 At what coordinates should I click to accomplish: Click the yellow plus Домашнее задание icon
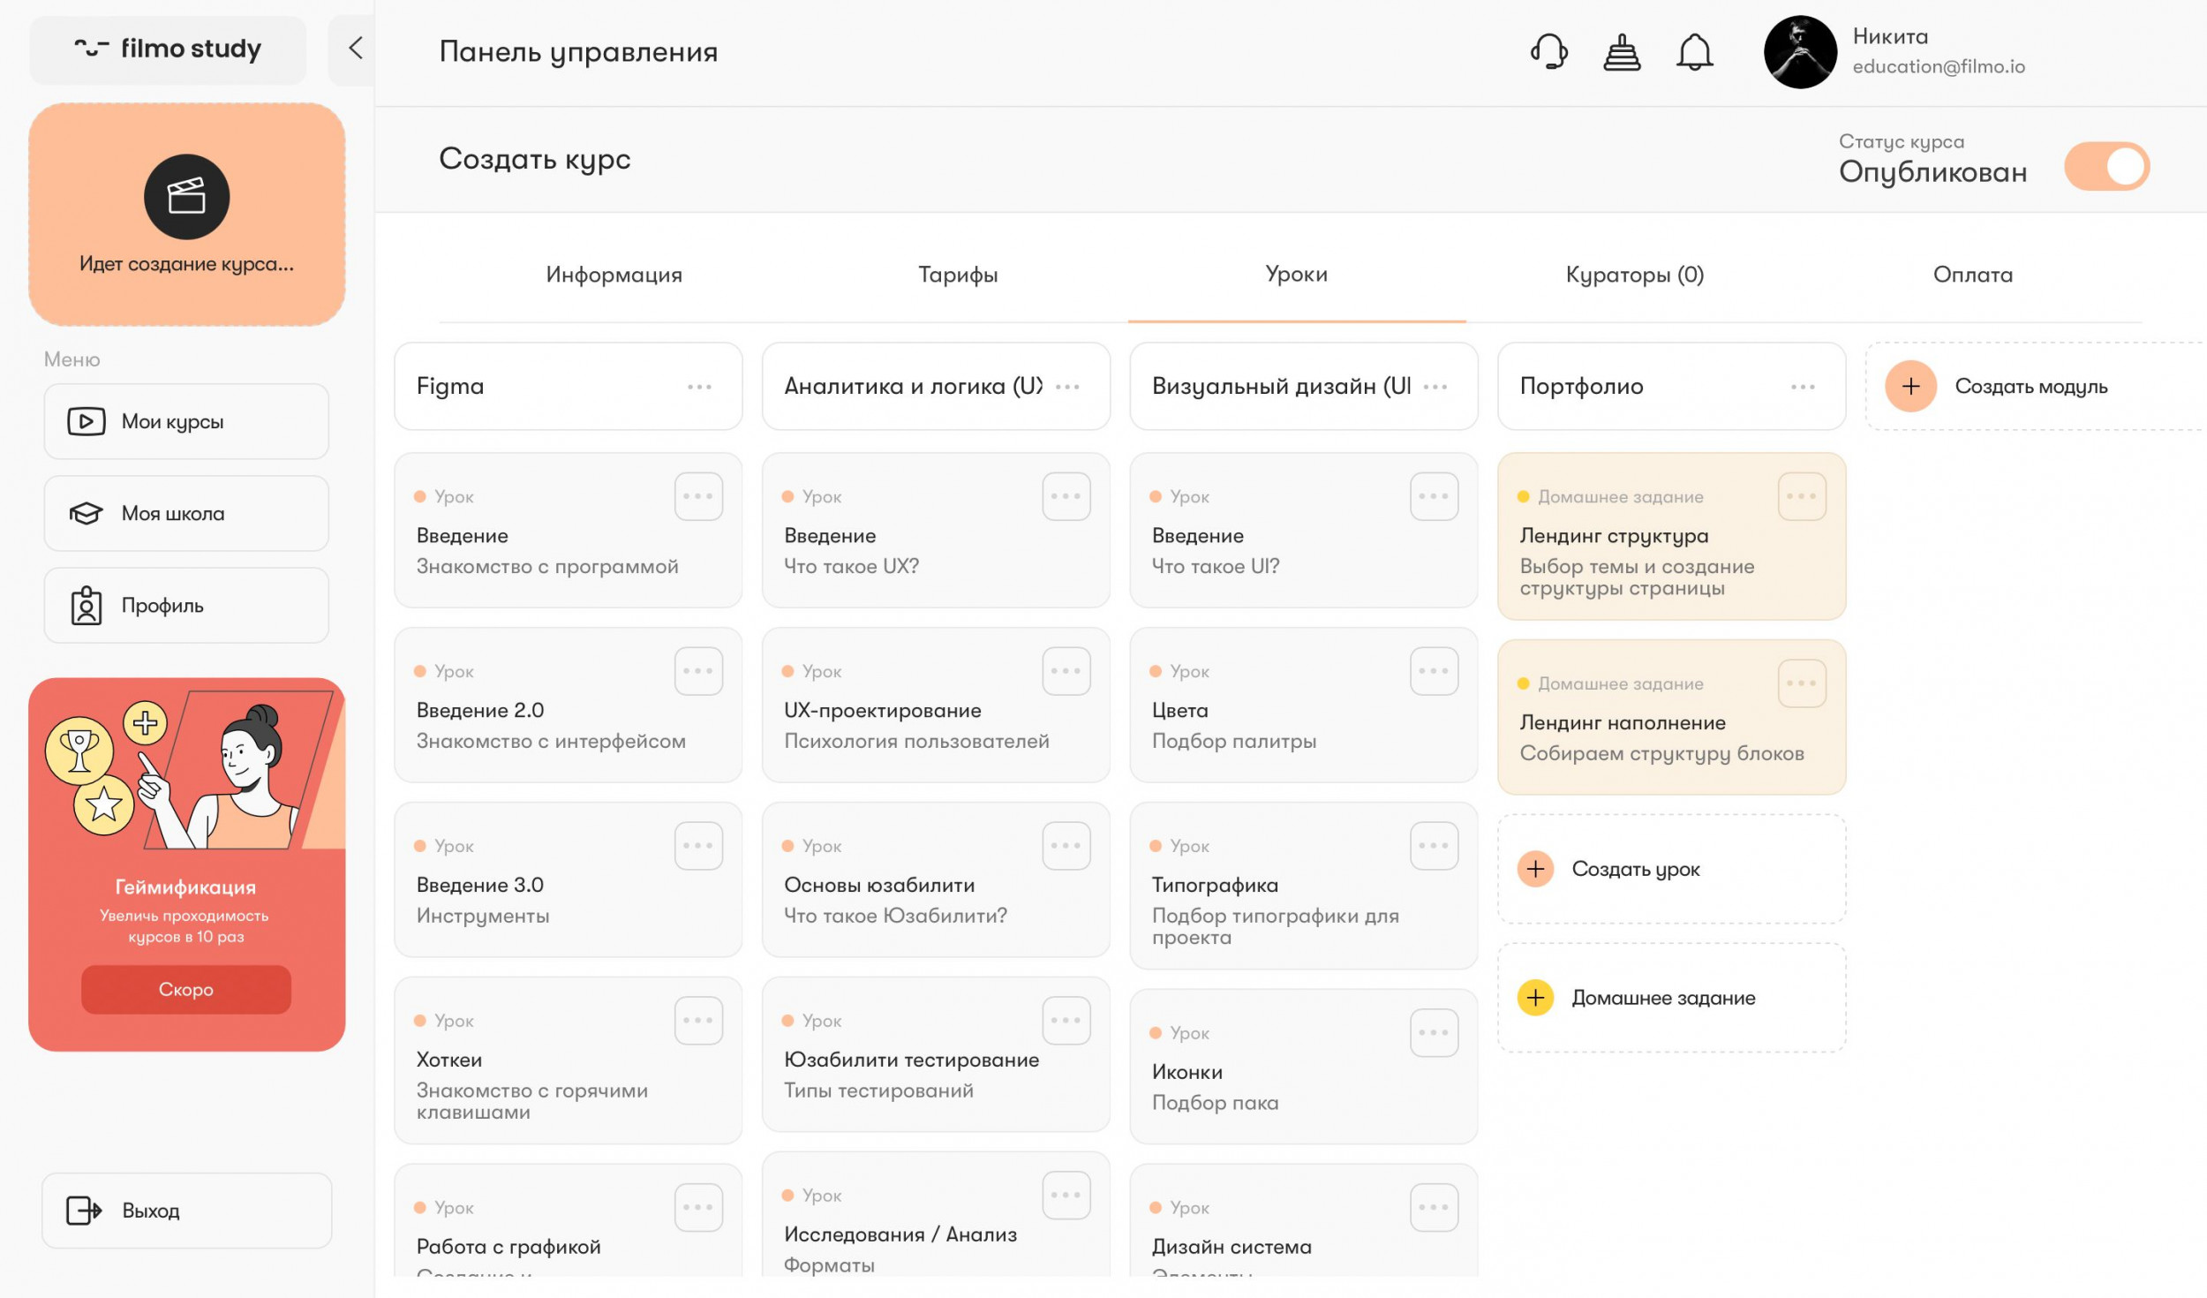[1535, 998]
